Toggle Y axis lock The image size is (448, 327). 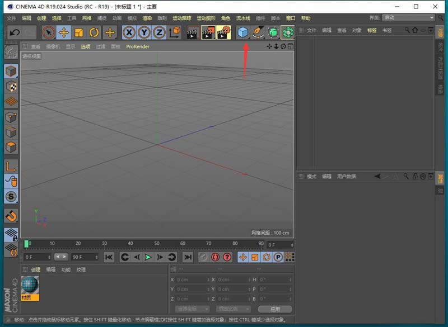click(x=144, y=32)
